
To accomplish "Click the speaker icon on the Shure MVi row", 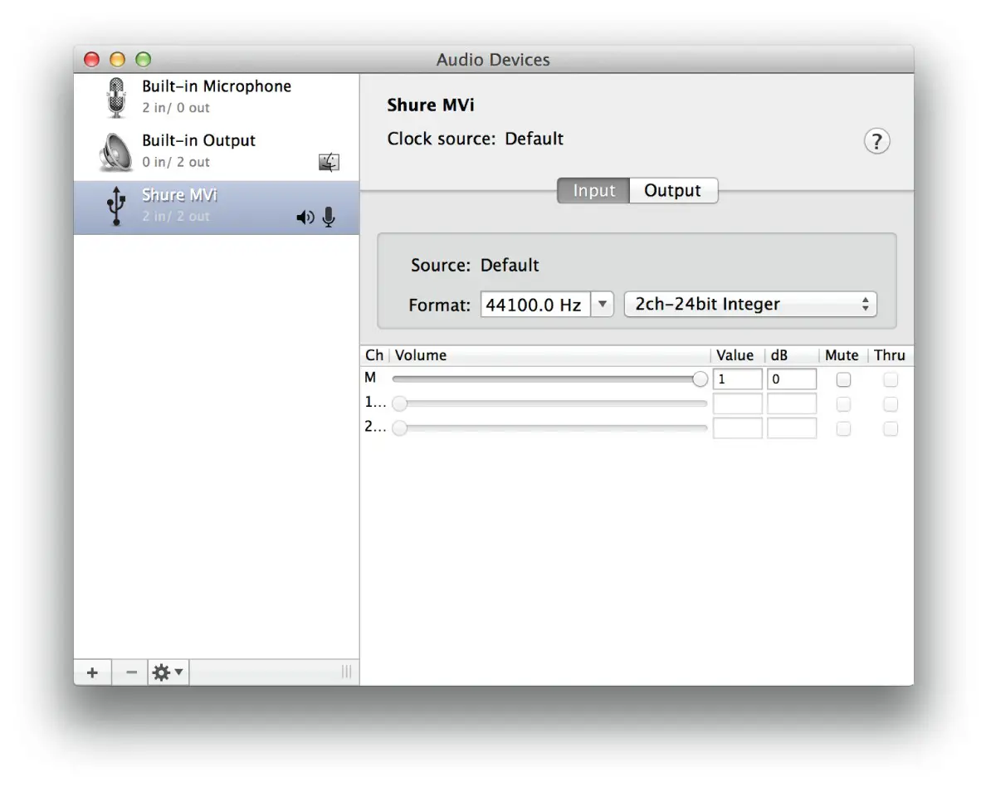I will (x=305, y=217).
